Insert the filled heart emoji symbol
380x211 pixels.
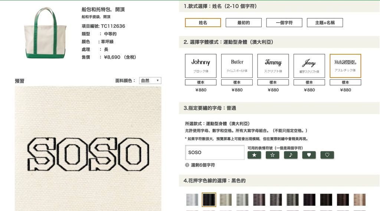click(309, 155)
